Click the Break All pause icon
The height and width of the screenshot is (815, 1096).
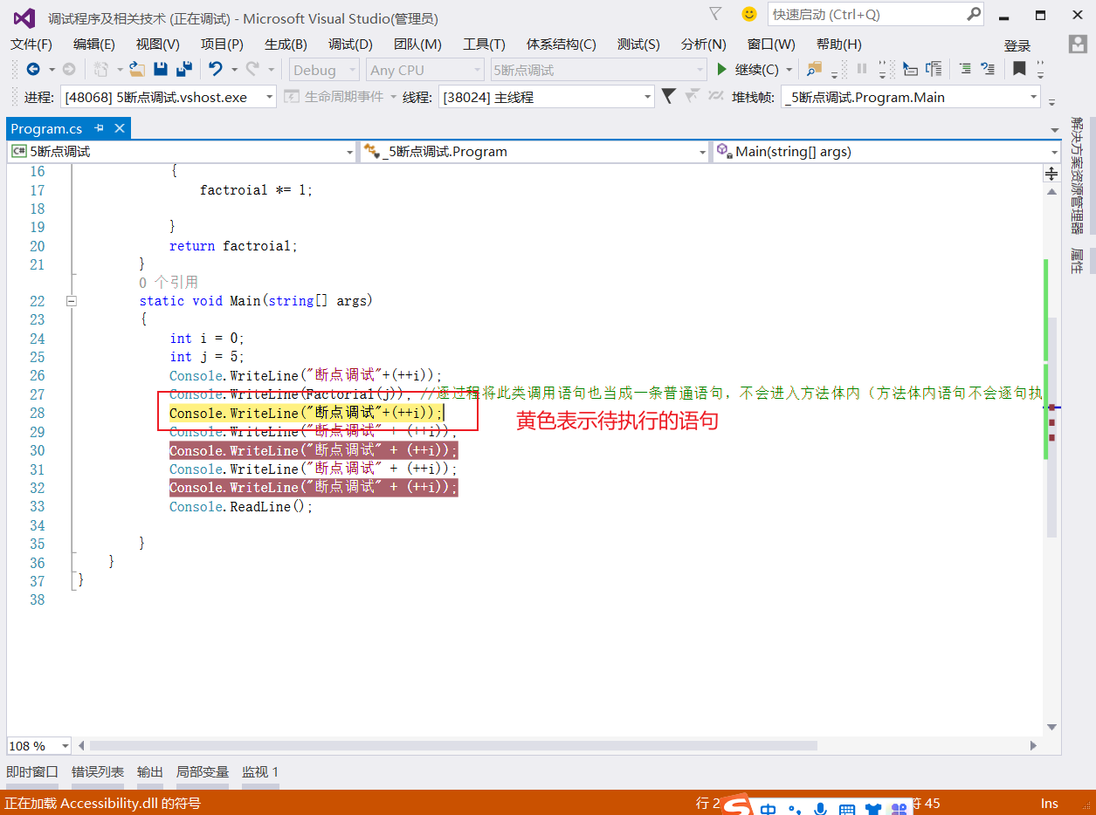(x=862, y=69)
